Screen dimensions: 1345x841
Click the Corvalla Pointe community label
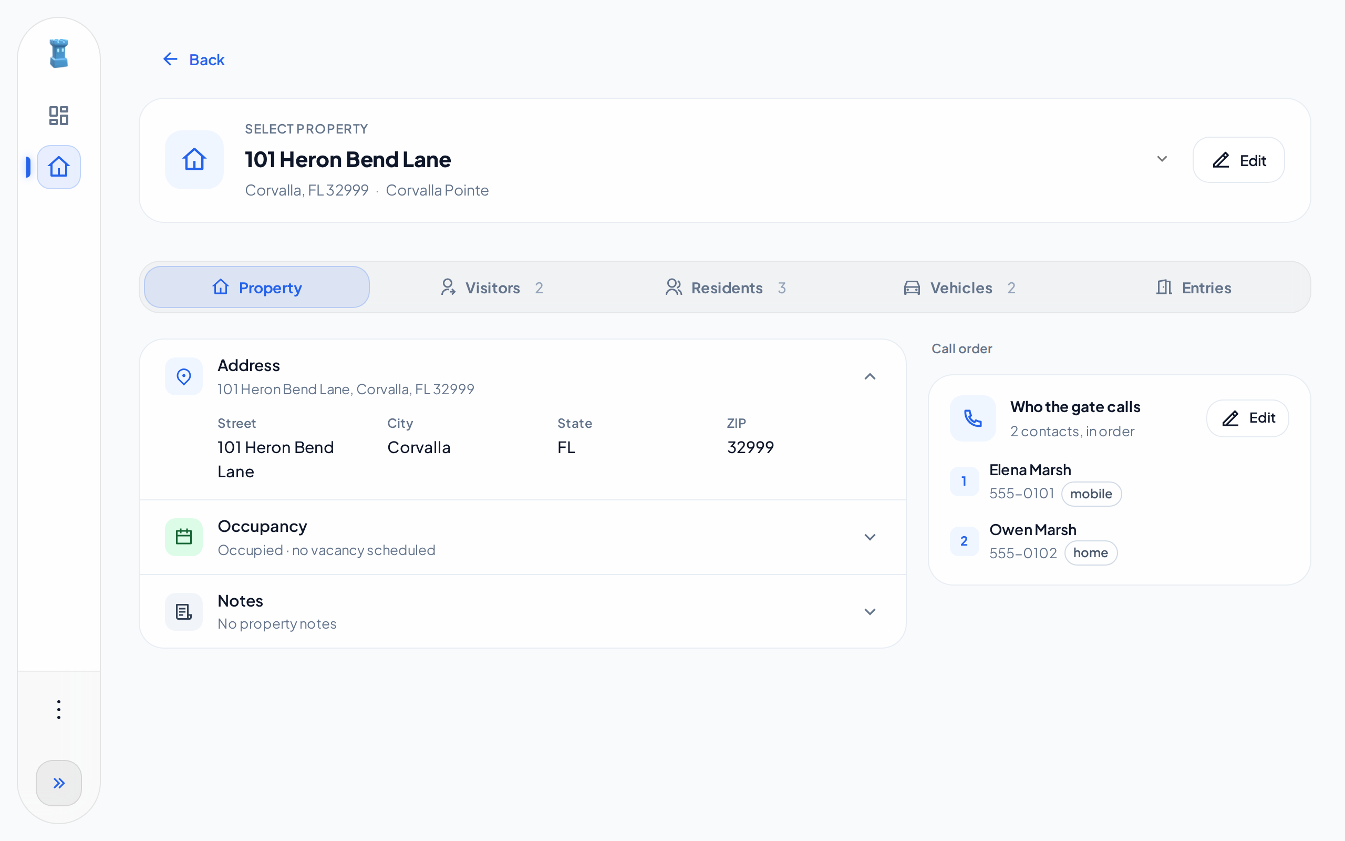click(438, 190)
